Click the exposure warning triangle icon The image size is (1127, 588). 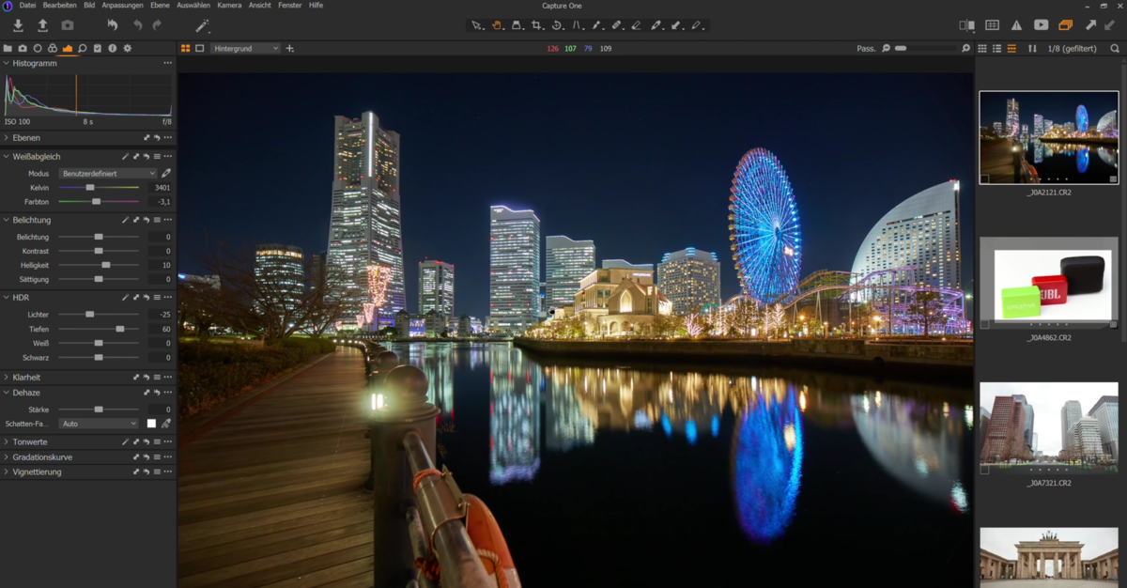tap(1016, 25)
